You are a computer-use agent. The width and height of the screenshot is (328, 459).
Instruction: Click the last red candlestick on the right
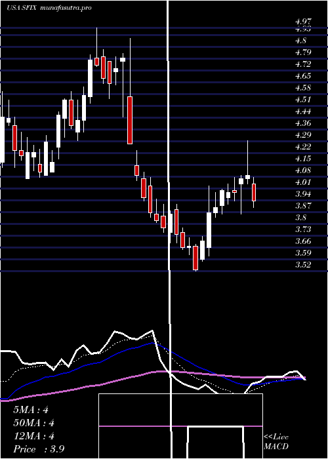254,192
